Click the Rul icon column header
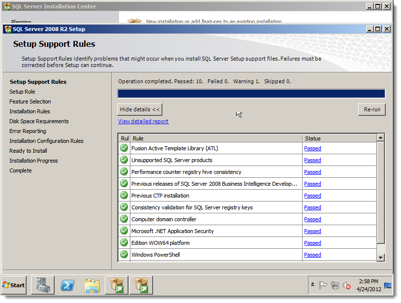Viewport: 401px width, 303px height. point(124,138)
